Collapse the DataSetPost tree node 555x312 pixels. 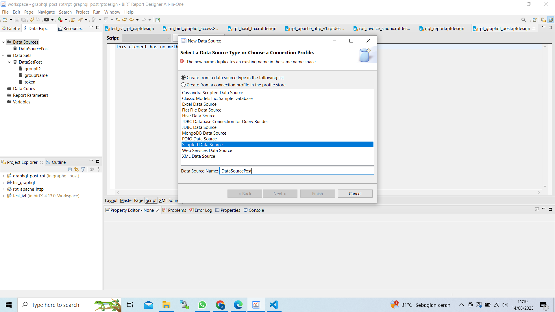pos(9,62)
